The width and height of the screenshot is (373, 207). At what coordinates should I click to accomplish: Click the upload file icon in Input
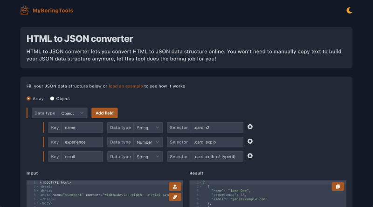175,187
